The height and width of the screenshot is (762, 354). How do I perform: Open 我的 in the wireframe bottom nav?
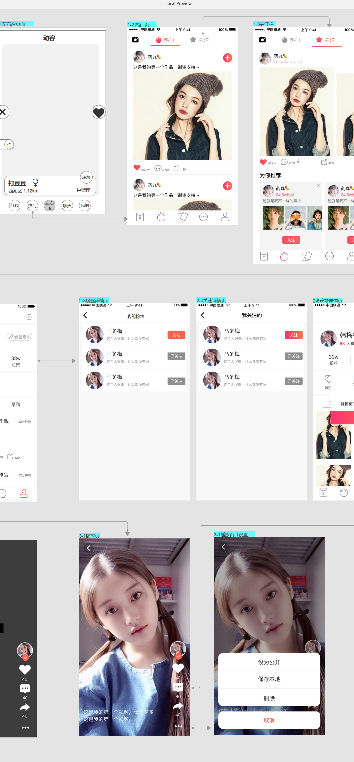point(85,206)
